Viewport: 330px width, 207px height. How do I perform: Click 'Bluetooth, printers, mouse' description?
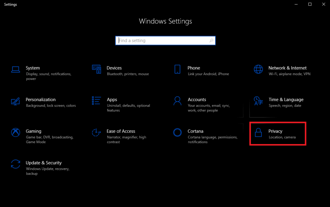pos(128,74)
